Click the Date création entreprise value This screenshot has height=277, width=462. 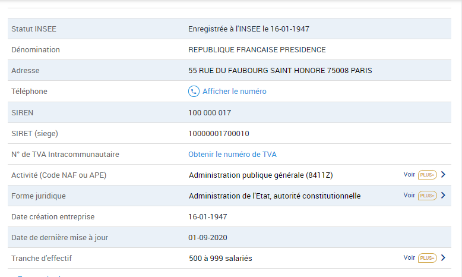(208, 217)
